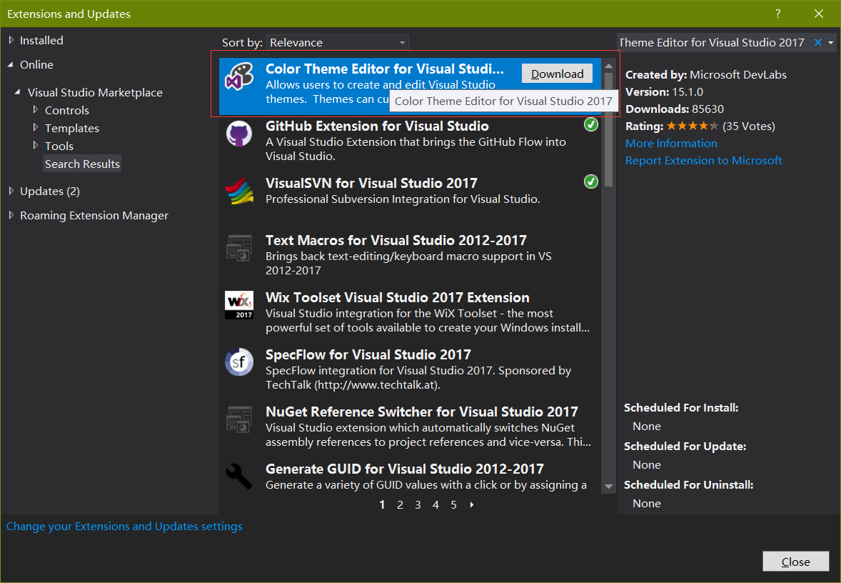Open the Tools category under Marketplace

pyautogui.click(x=59, y=145)
